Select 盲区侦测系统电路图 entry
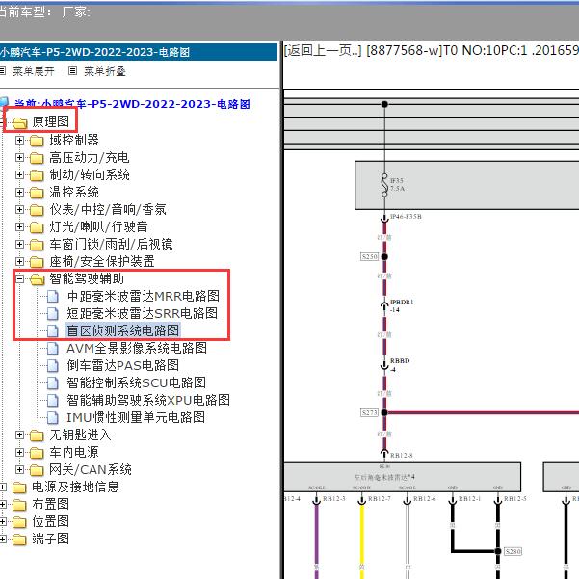 (x=123, y=330)
